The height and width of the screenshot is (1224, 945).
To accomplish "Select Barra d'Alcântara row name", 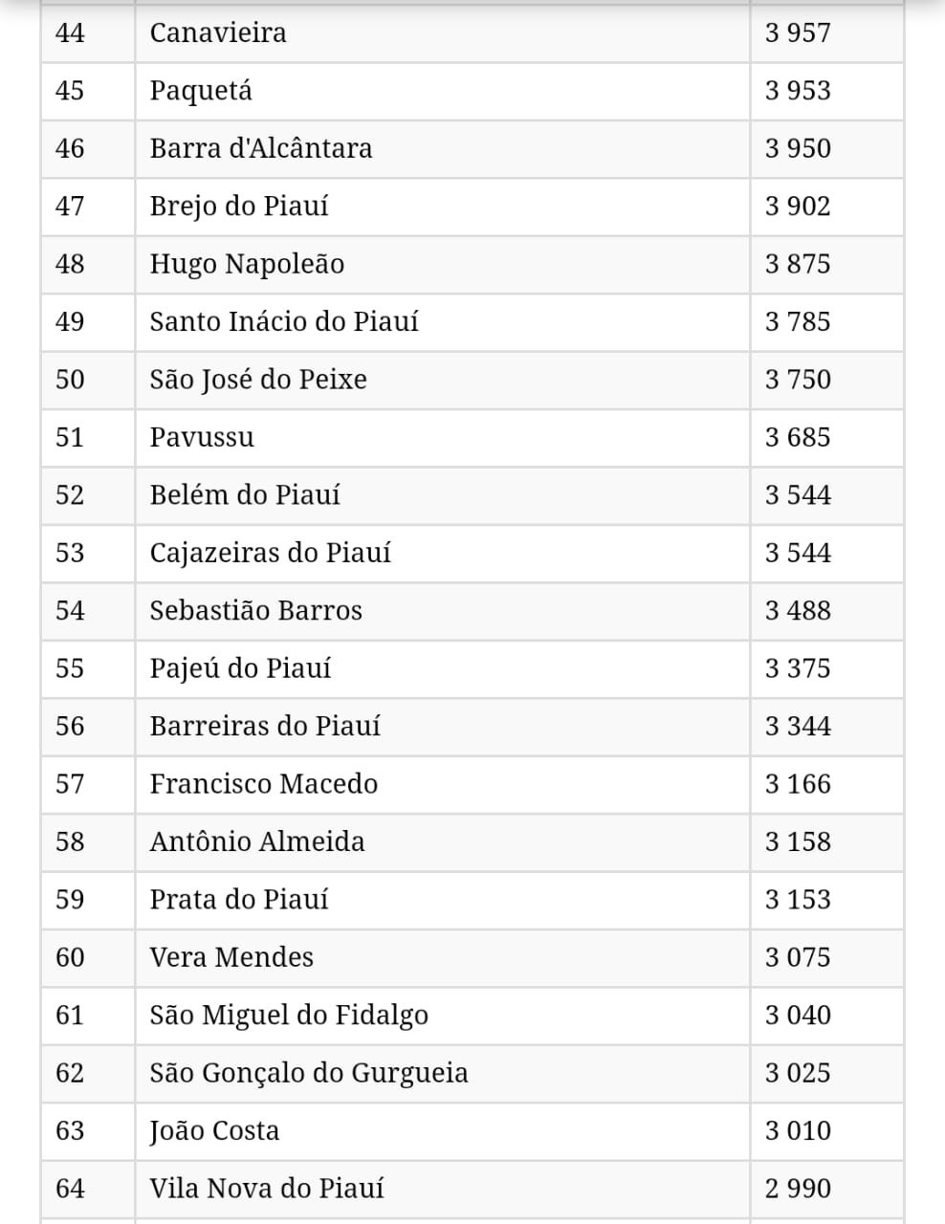I will (261, 148).
